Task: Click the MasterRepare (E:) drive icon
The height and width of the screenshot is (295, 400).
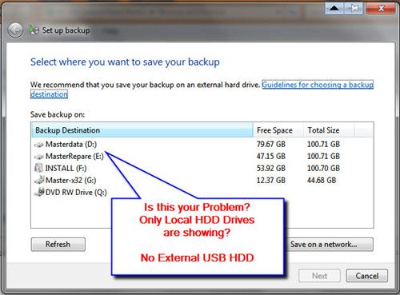Action: click(39, 157)
